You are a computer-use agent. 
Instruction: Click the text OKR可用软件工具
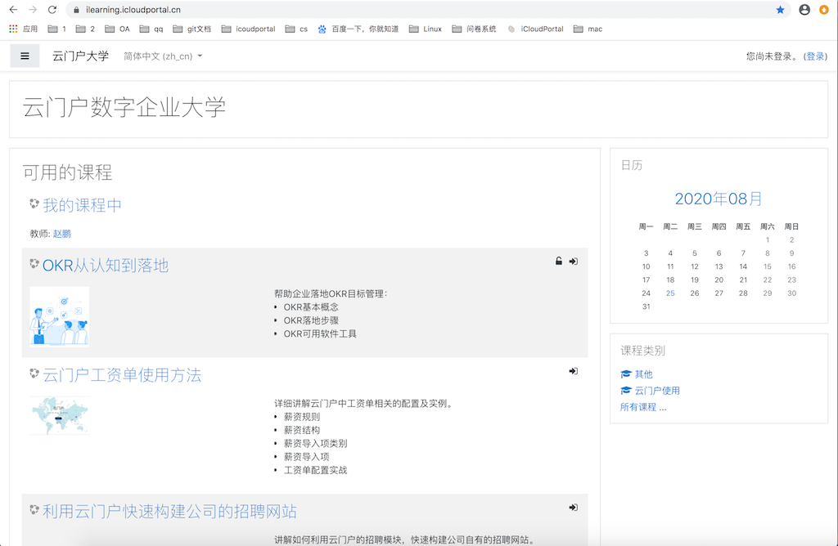tap(320, 333)
